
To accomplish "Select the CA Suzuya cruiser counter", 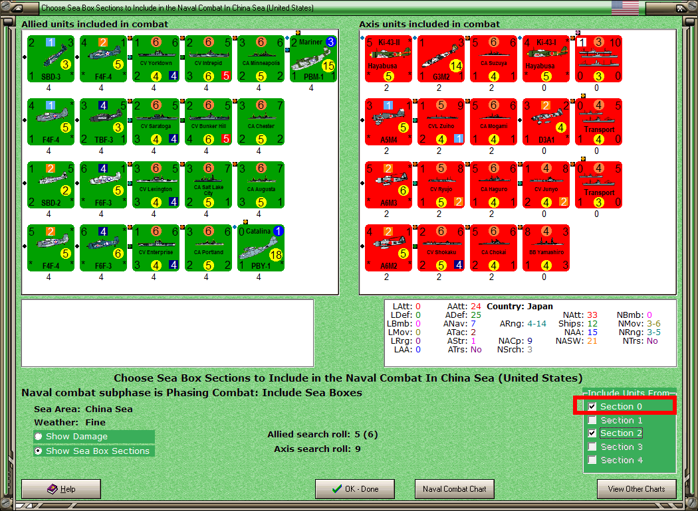I will pos(494,58).
